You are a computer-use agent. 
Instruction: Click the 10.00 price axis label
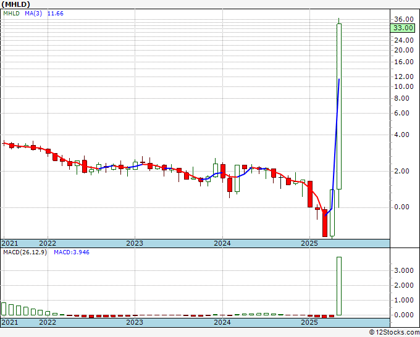(x=404, y=86)
